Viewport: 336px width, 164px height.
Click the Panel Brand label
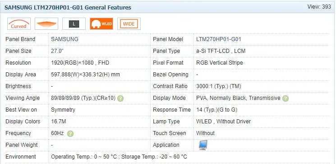(20, 39)
